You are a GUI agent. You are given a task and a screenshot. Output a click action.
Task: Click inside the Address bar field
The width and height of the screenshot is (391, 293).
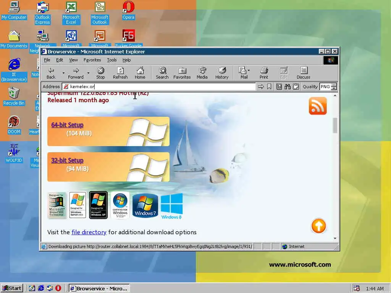pyautogui.click(x=159, y=87)
